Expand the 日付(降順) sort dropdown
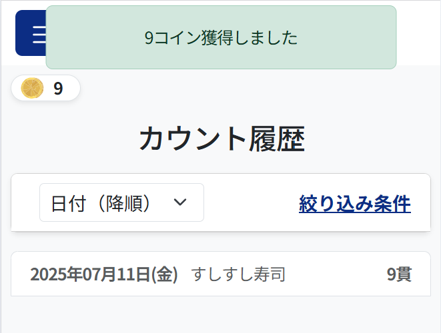 tap(121, 202)
